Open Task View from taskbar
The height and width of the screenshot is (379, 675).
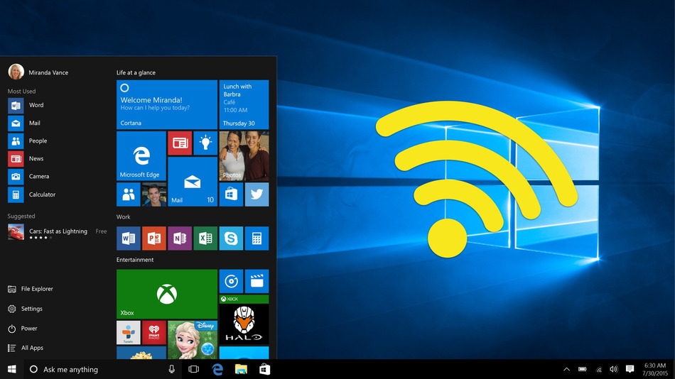[194, 369]
